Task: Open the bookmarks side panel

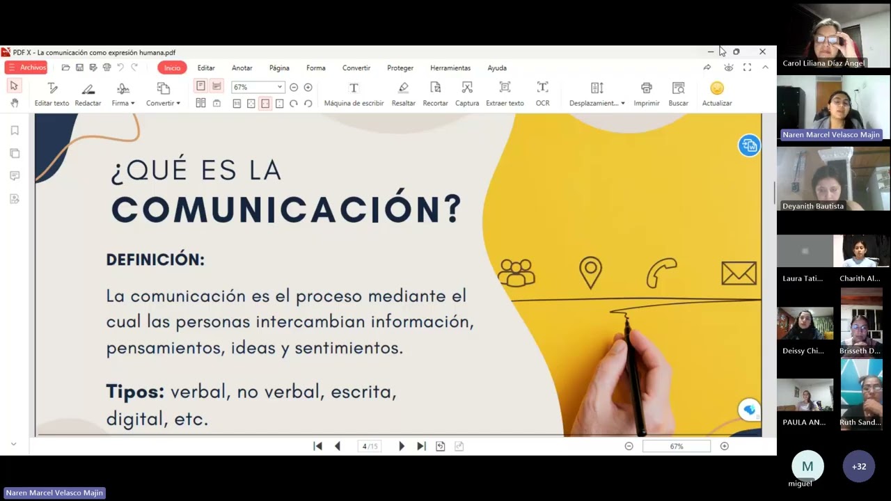Action: point(15,130)
